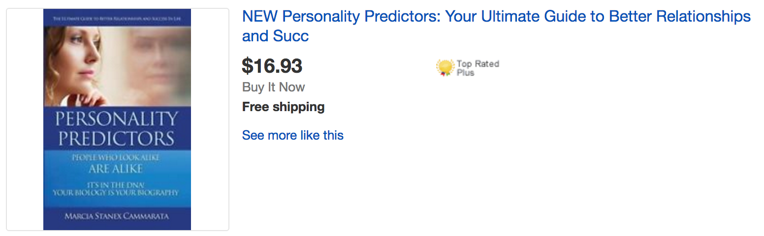Click the Top Rated Plus gold ribbon icon

coord(445,67)
